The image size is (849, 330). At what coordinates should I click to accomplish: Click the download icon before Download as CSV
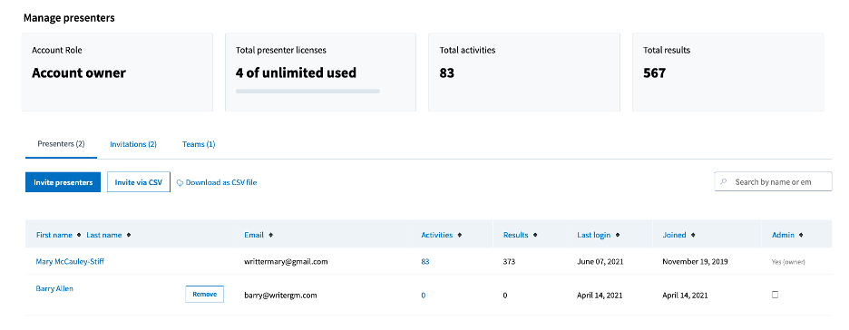(x=181, y=183)
